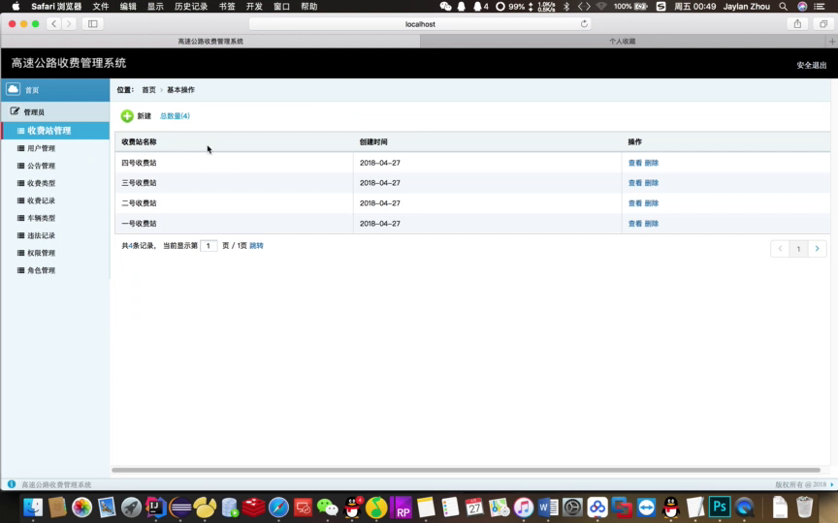Show all tabs overview icon
This screenshot has height=523, width=838.
(x=823, y=24)
